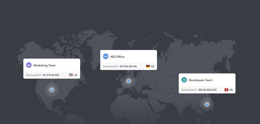The height and width of the screenshot is (124, 260).
Task: Click the US country code label
Action: 76,75
